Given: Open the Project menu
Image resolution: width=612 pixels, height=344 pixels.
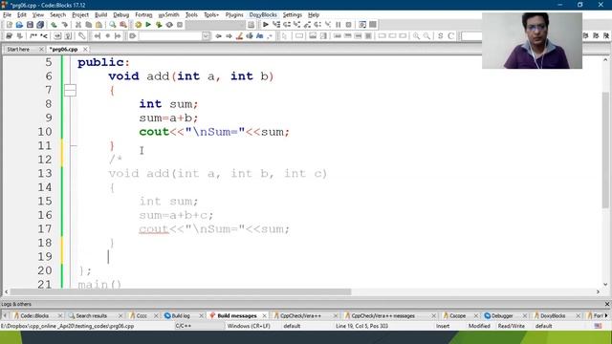Looking at the screenshot, I should coord(80,15).
